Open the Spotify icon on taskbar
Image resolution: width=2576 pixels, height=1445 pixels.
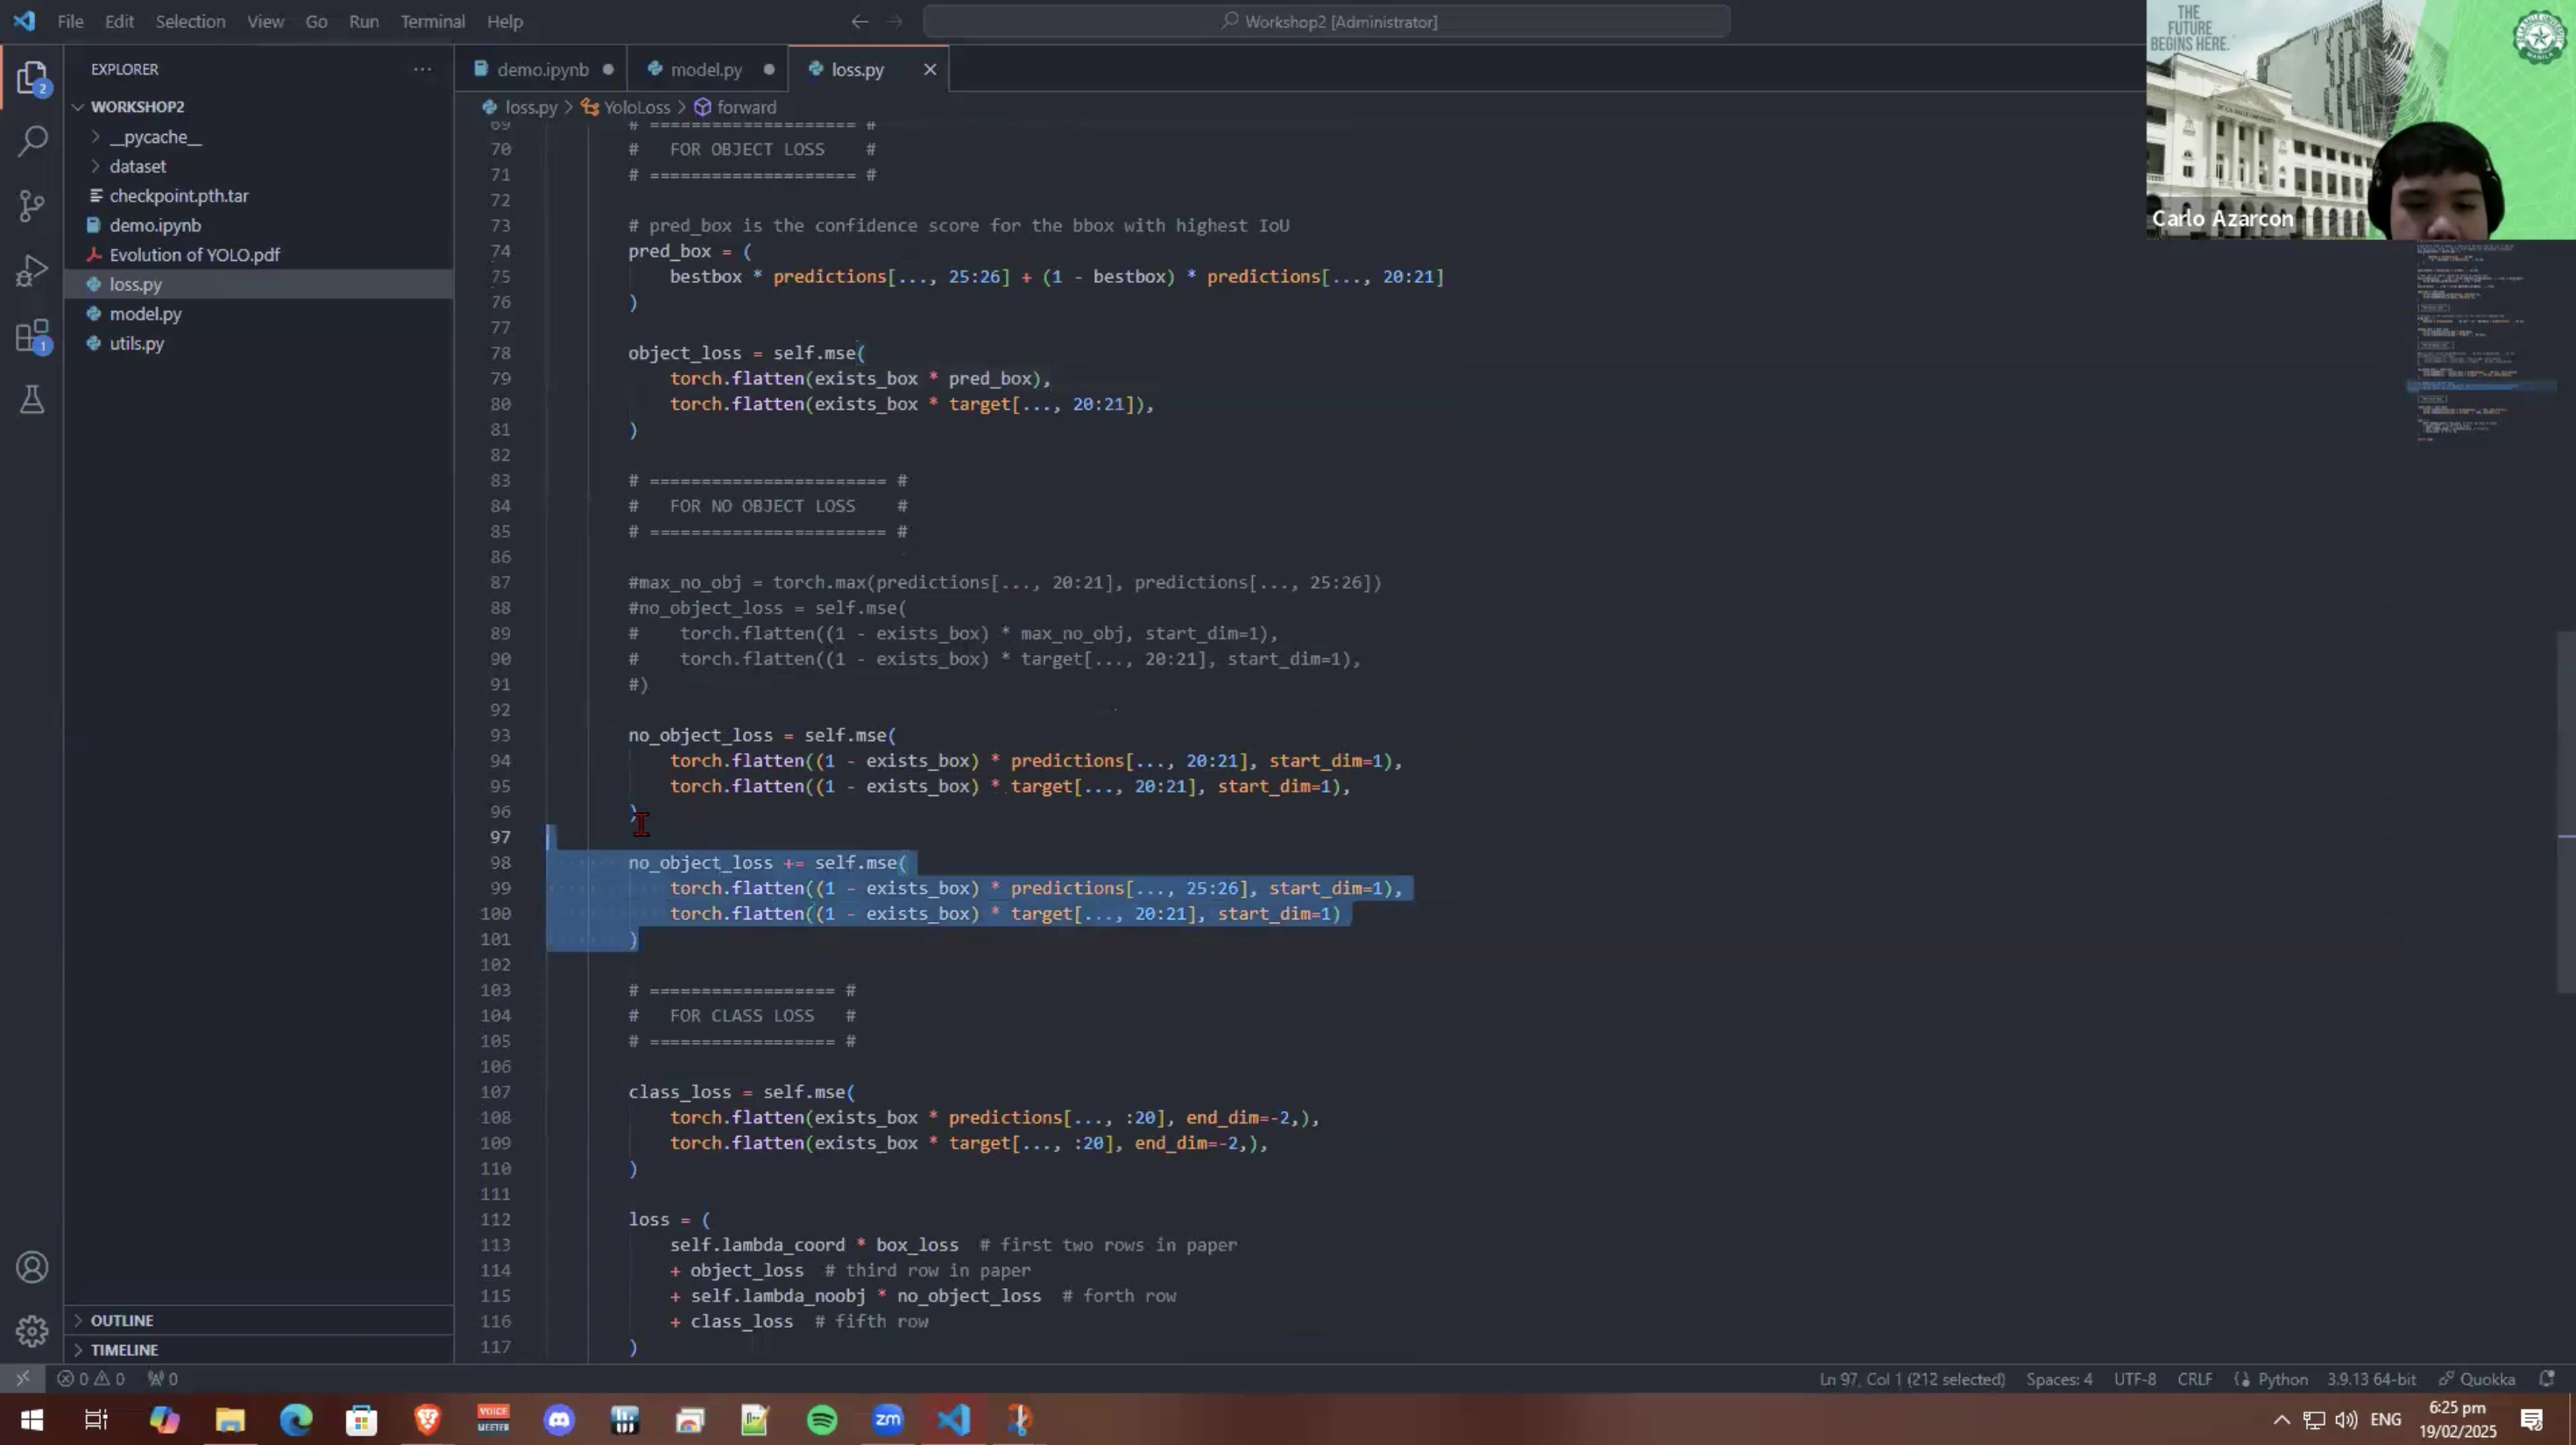coord(822,1419)
